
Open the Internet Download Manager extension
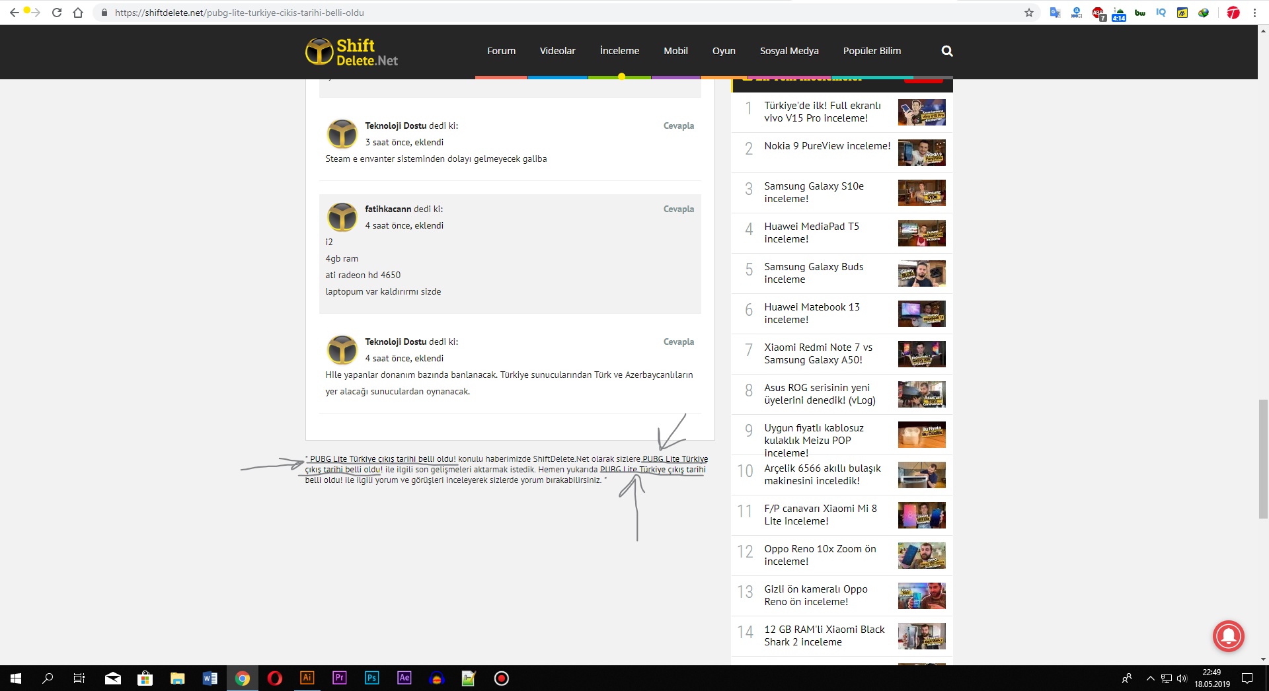point(1204,13)
